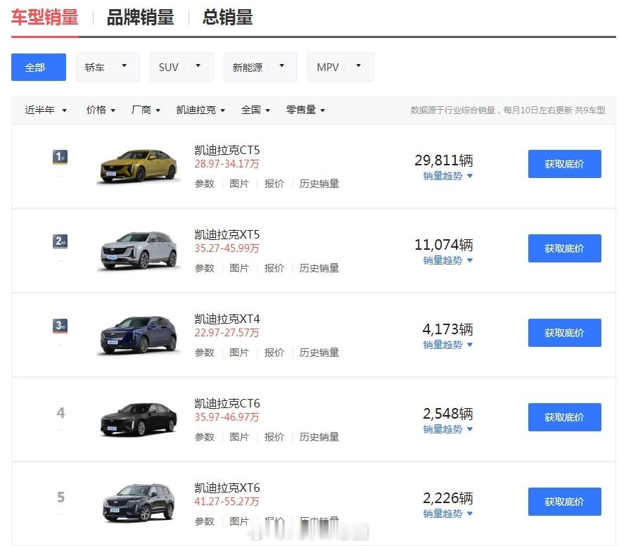Open the 凯迪拉克XT4 model title link
The width and height of the screenshot is (619, 546).
pos(227,319)
